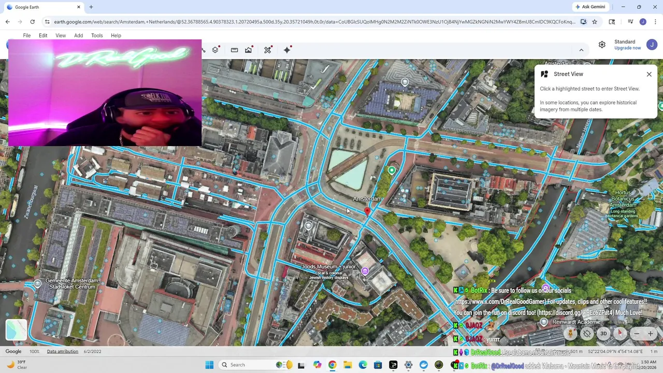Viewport: 663px width, 373px height.
Task: Click the Google Earth URL address bar
Action: (x=314, y=22)
